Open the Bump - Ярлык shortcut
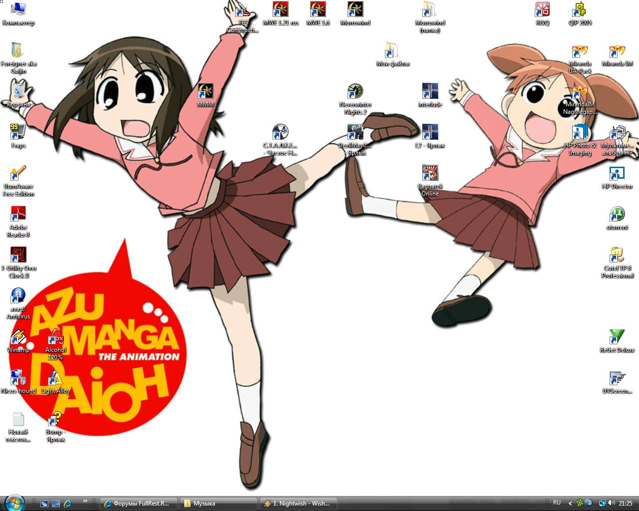The image size is (639, 511). tap(55, 426)
